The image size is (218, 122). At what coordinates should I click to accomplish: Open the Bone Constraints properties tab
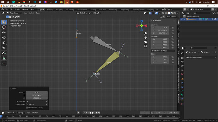click(182, 99)
